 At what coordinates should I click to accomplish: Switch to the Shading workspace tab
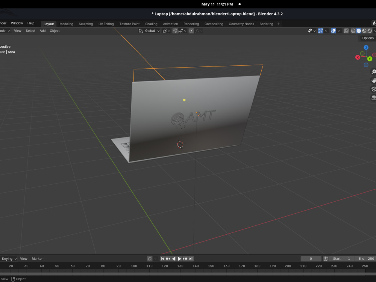[151, 24]
